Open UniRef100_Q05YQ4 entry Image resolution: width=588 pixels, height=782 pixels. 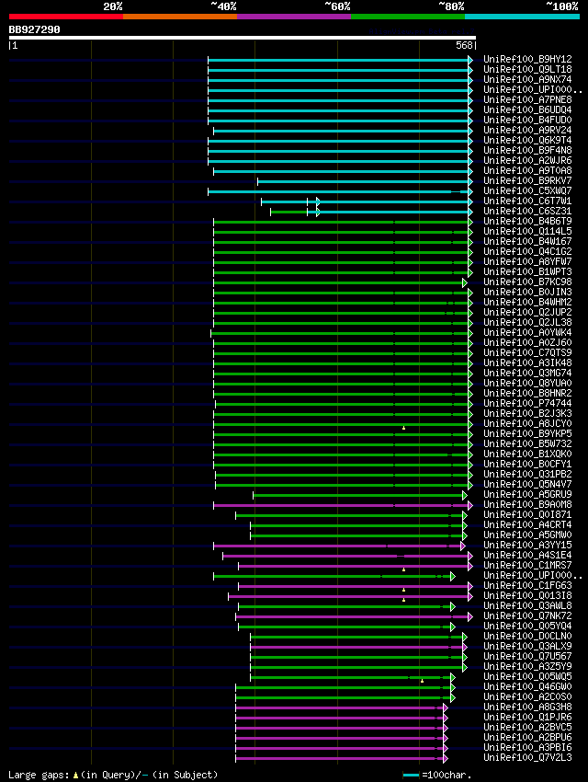[527, 626]
